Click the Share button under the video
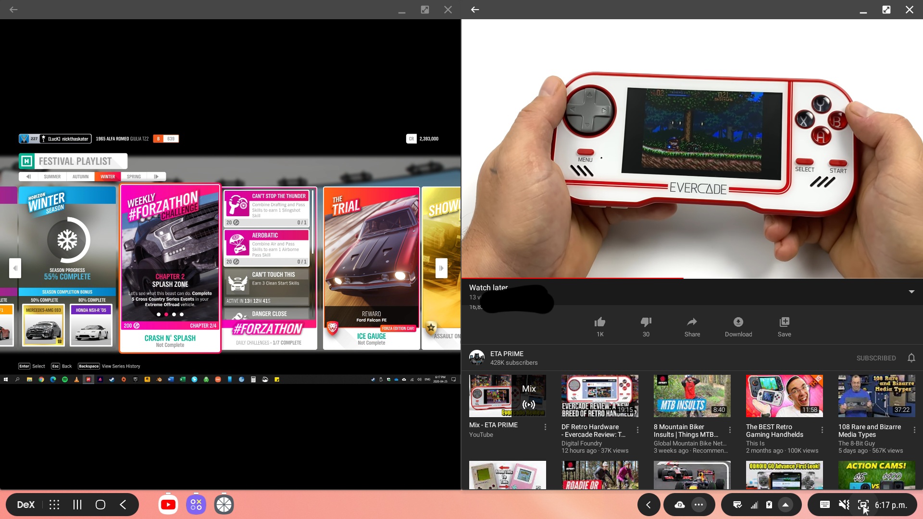Screen dimensions: 923x519 692,326
